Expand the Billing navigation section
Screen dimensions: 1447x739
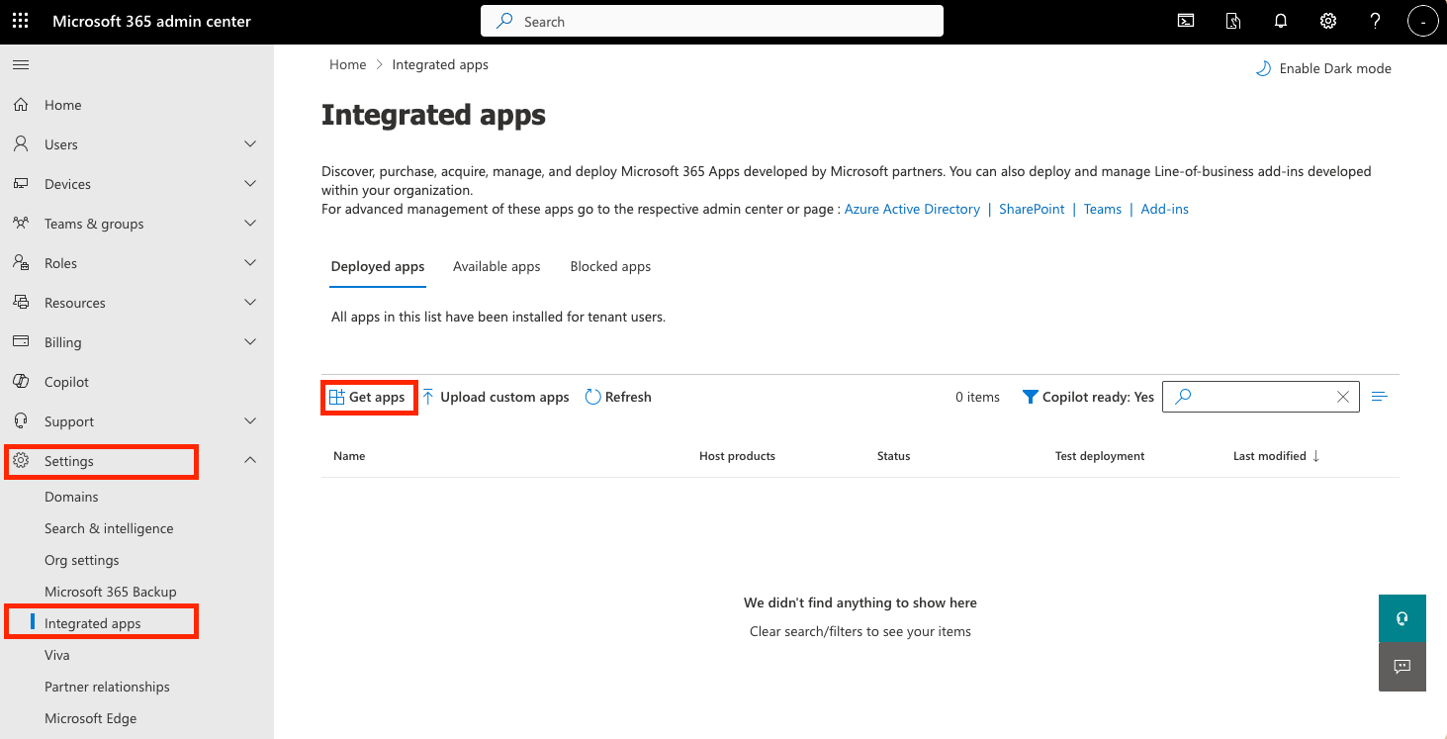click(x=250, y=342)
